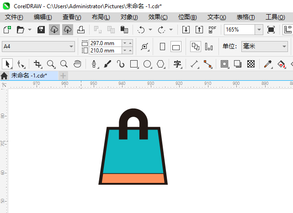Open the 对象(J) menu
The width and height of the screenshot is (293, 213).
(129, 17)
